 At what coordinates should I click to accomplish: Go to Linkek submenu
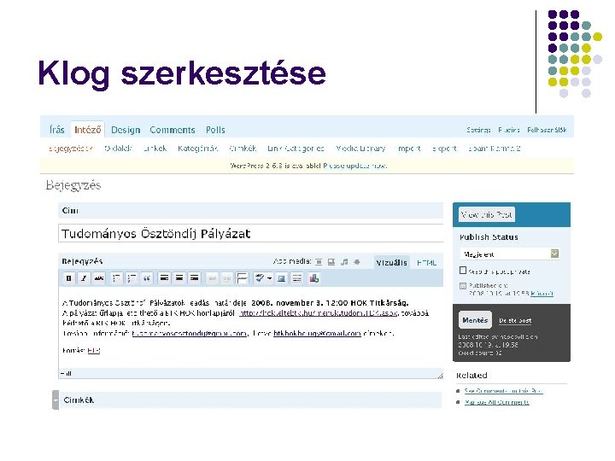click(x=155, y=149)
